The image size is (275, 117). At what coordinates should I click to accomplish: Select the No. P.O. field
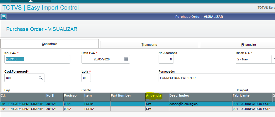37,59
